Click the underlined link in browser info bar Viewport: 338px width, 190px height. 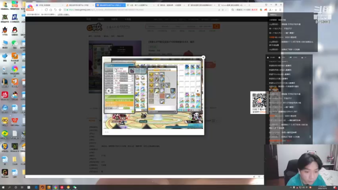click(63, 14)
